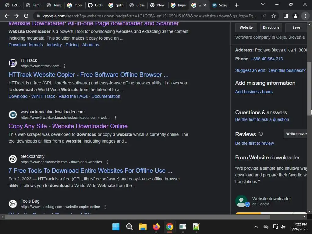
Task: Open the Chrome three-dot menu
Action: point(305,16)
